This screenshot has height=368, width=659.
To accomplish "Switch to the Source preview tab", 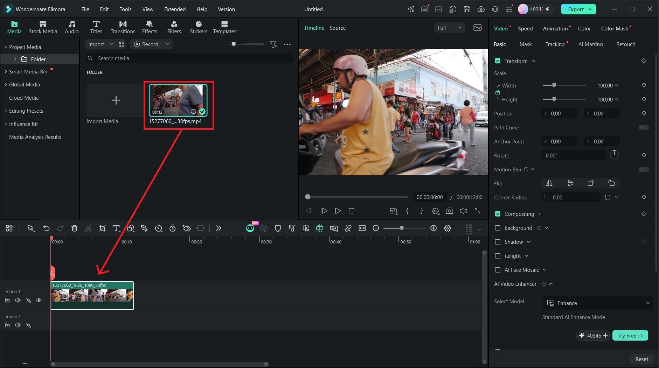I will tap(337, 28).
